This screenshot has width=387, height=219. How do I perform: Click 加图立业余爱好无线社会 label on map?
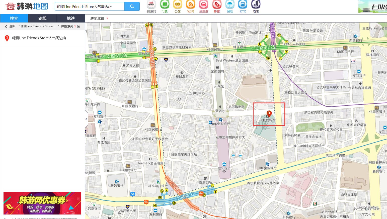pos(150,139)
